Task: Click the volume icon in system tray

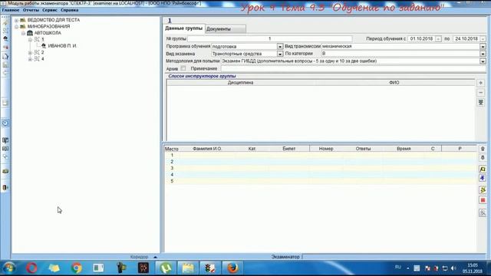Action: (453, 268)
